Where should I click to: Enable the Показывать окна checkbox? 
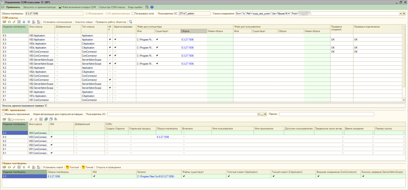[x=133, y=13]
